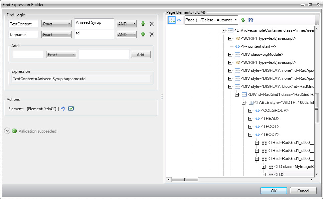Viewport: 323px width, 199px height.
Task: Remove the tagname find clause
Action: (x=151, y=34)
